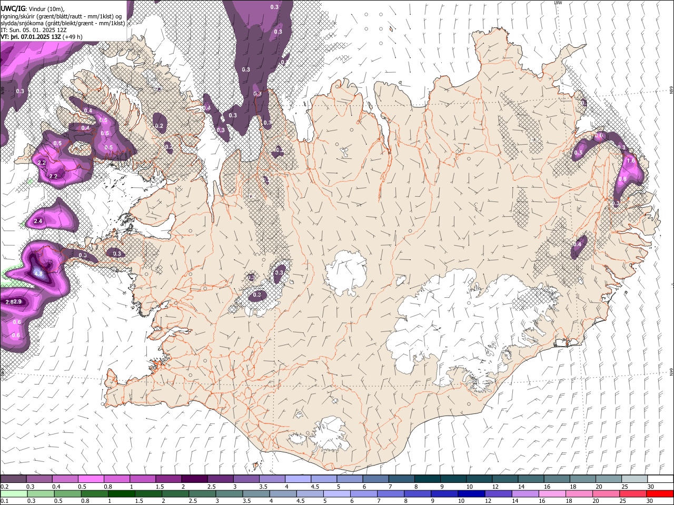Click the 30 label on the rain legend row
Viewport: 674px width, 505px height.
click(651, 501)
